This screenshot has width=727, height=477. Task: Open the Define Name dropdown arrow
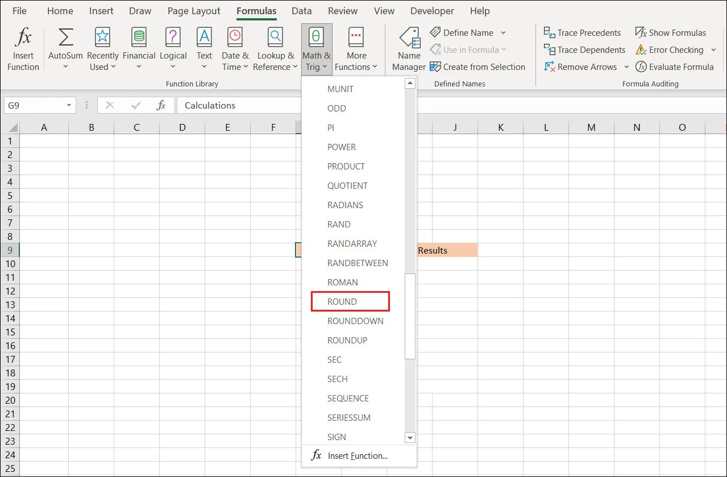[502, 32]
